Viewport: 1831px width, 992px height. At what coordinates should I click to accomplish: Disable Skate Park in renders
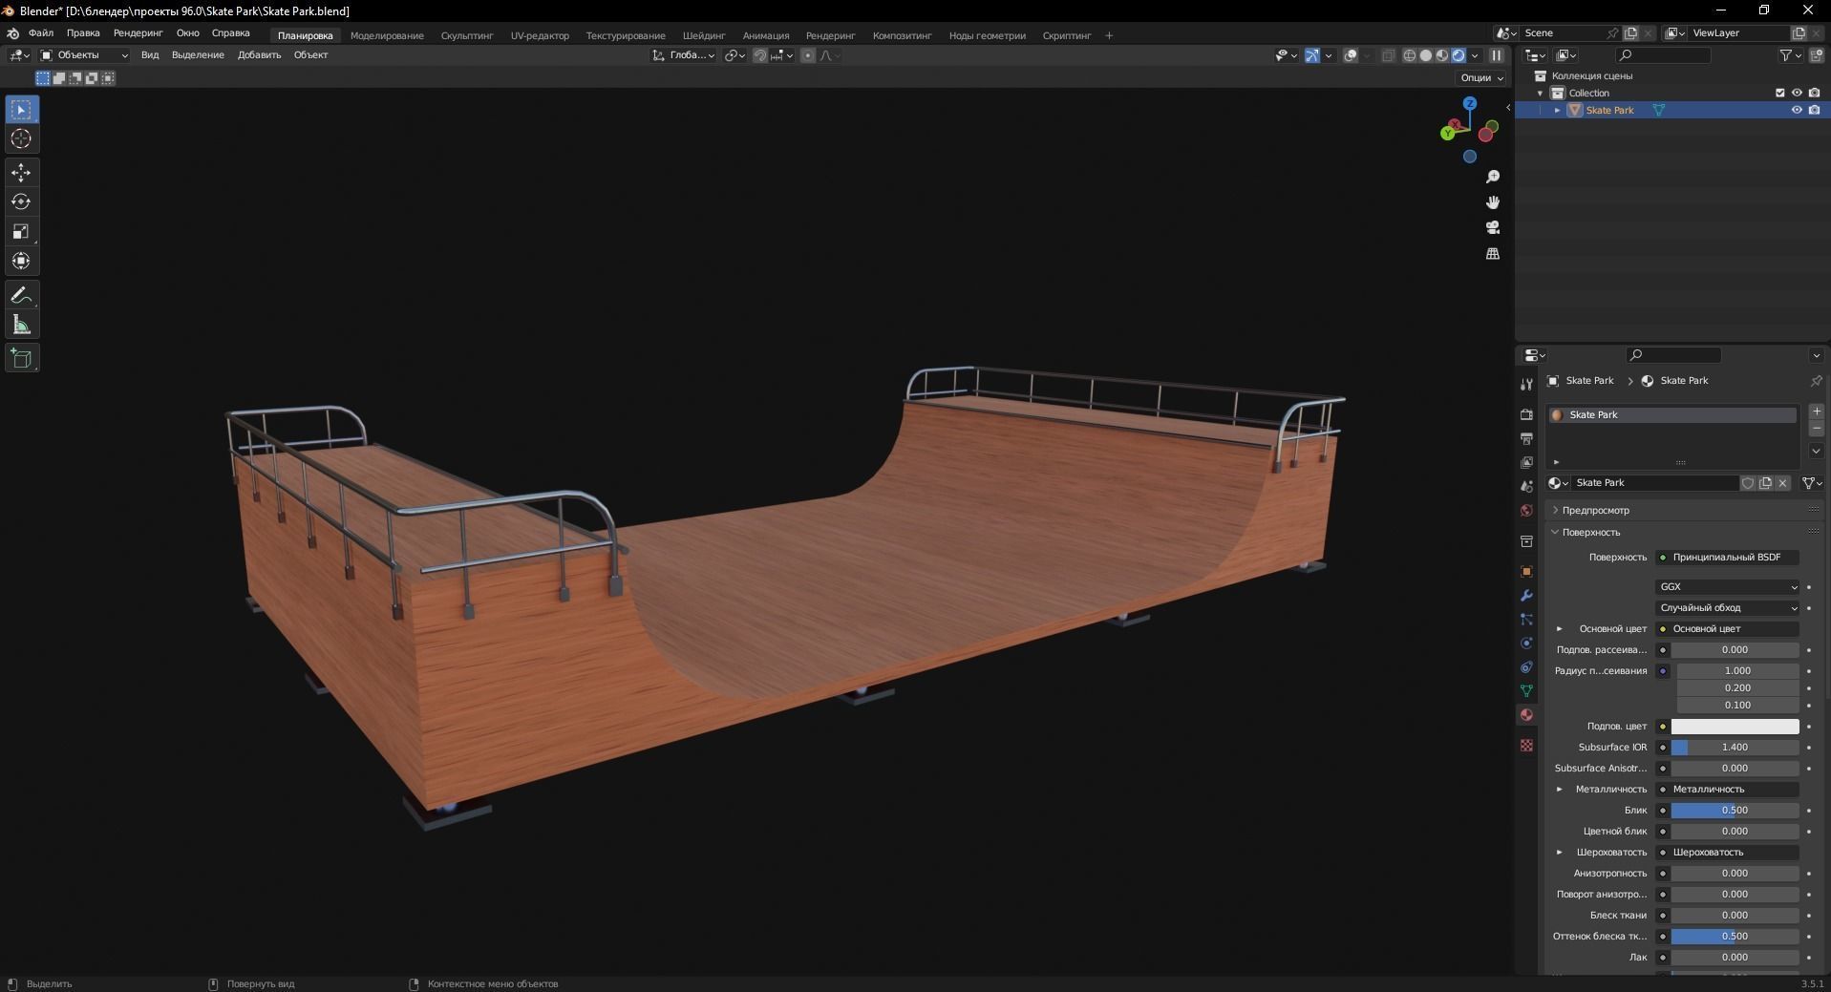click(x=1814, y=110)
